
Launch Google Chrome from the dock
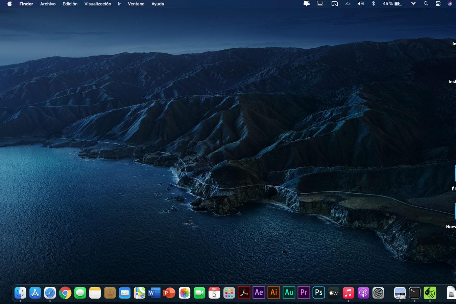[x=65, y=293]
